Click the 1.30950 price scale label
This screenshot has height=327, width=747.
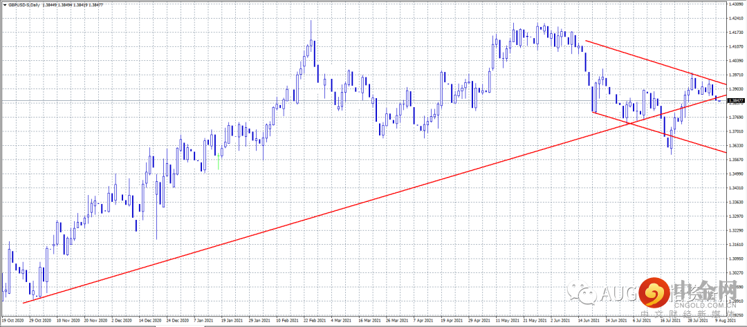click(737, 259)
